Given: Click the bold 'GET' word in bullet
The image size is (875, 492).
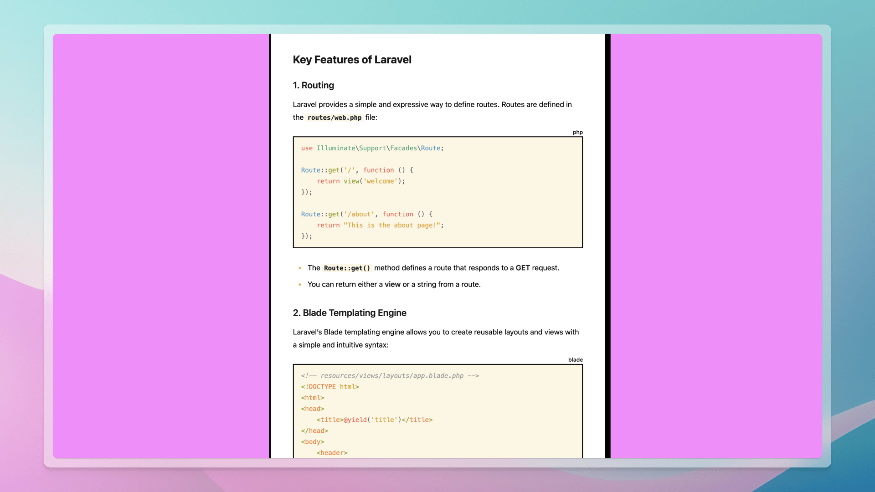Looking at the screenshot, I should (523, 268).
